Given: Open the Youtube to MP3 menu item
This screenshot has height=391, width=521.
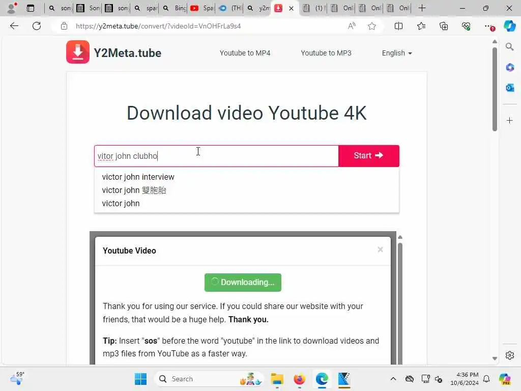Looking at the screenshot, I should pyautogui.click(x=326, y=53).
